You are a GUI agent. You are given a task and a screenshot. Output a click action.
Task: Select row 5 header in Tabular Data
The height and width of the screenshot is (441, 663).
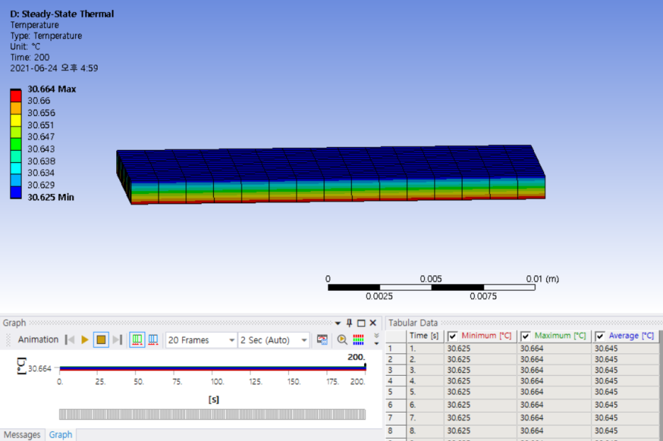[x=396, y=392]
